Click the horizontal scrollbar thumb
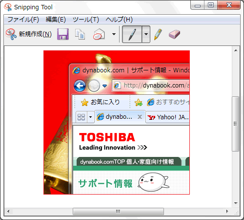244x220 pixels. (118, 211)
